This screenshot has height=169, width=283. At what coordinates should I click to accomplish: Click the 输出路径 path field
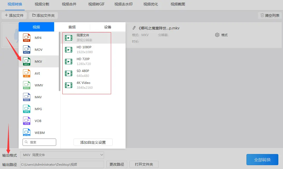tap(62, 164)
